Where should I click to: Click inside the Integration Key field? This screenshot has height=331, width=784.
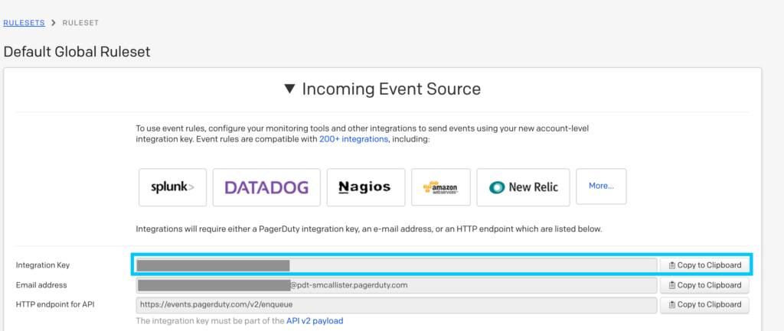click(396, 265)
